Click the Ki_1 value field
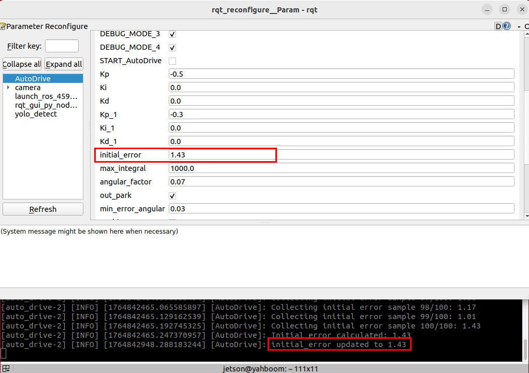Image resolution: width=529 pixels, height=373 pixels. pyautogui.click(x=342, y=128)
